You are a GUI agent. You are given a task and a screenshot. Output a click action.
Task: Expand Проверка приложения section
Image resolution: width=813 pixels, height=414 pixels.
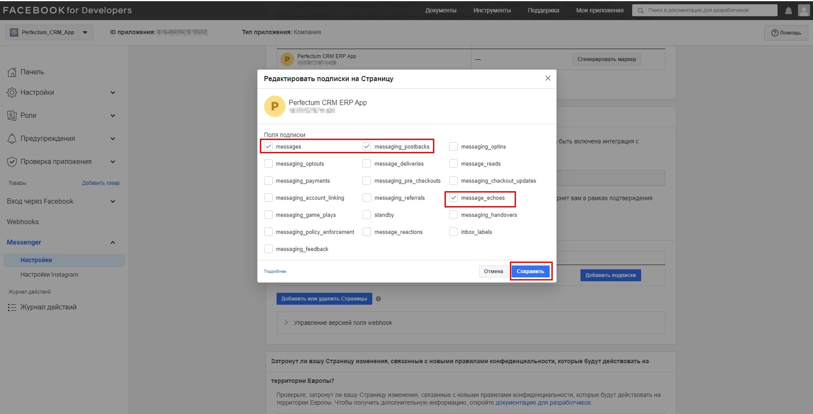pyautogui.click(x=113, y=162)
